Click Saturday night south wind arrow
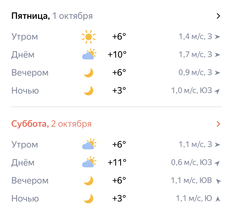The image size is (233, 224). [x=217, y=199]
